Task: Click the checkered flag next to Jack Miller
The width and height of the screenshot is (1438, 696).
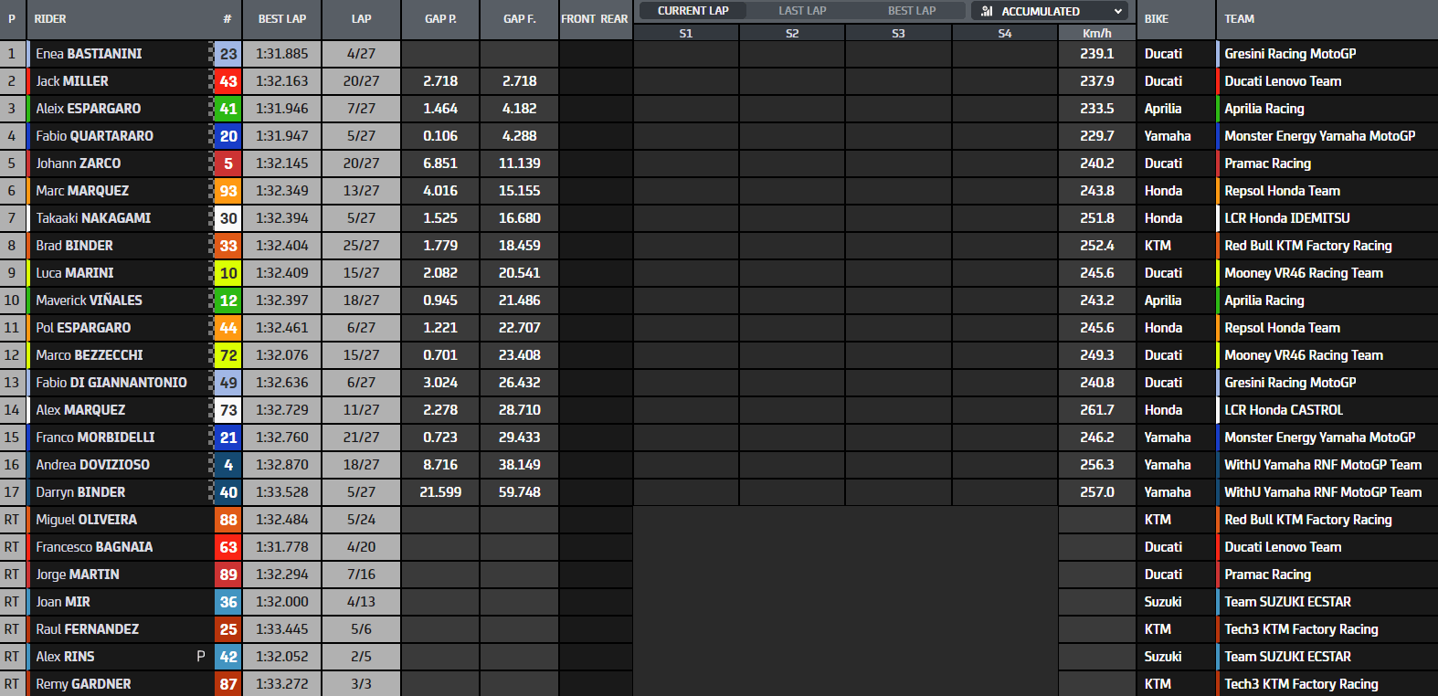Action: click(211, 81)
